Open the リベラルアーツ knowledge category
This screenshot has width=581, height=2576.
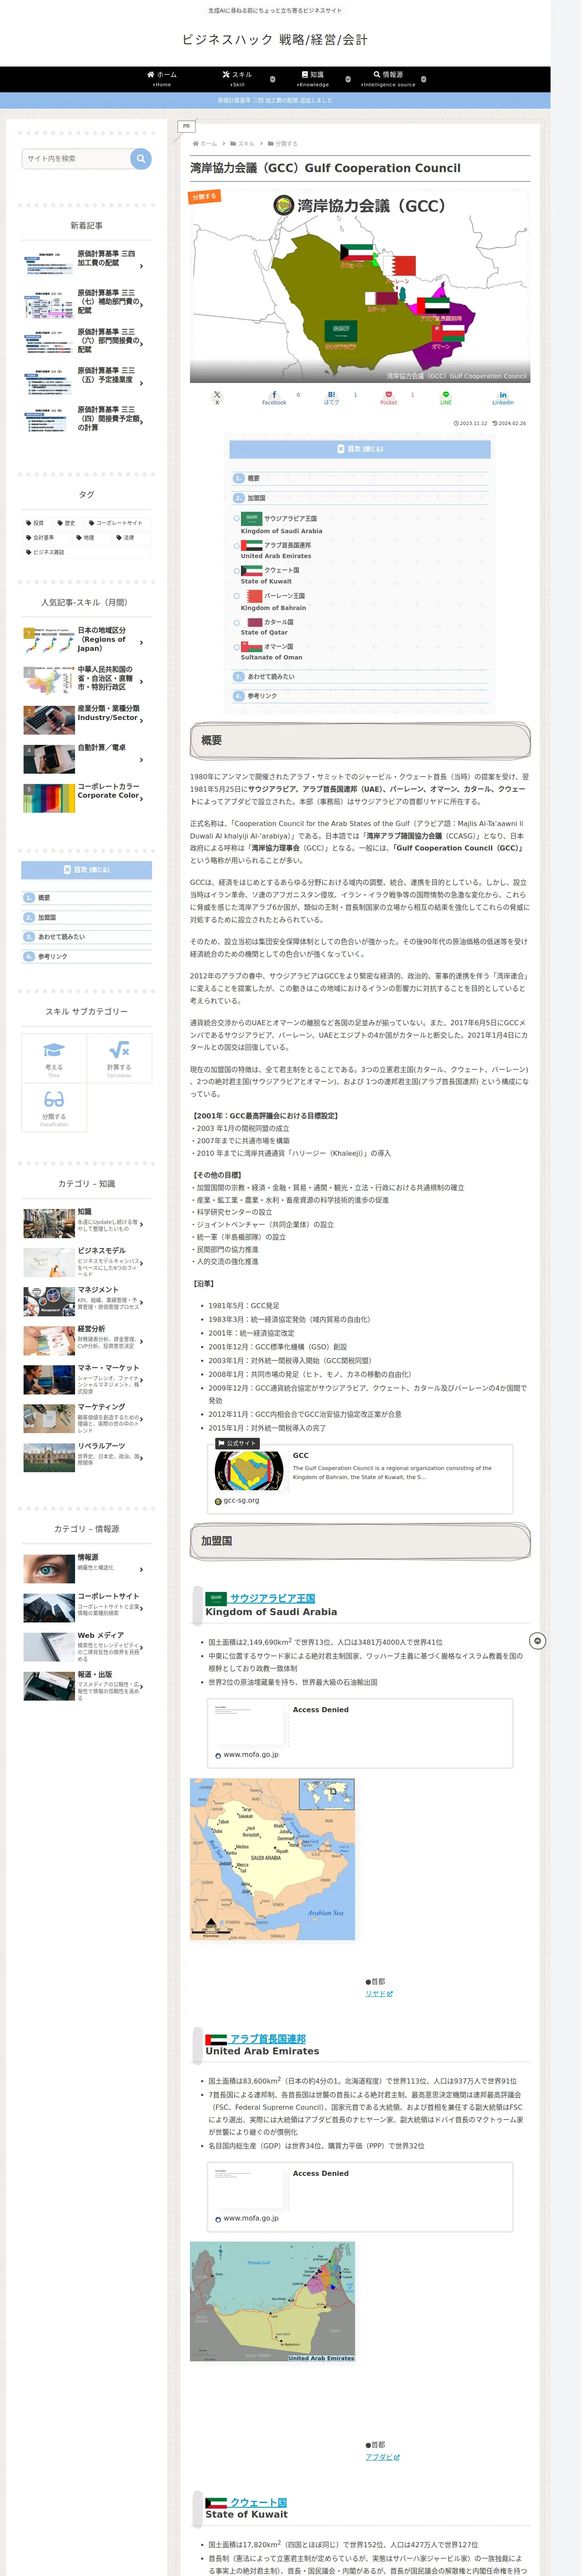point(87,1457)
